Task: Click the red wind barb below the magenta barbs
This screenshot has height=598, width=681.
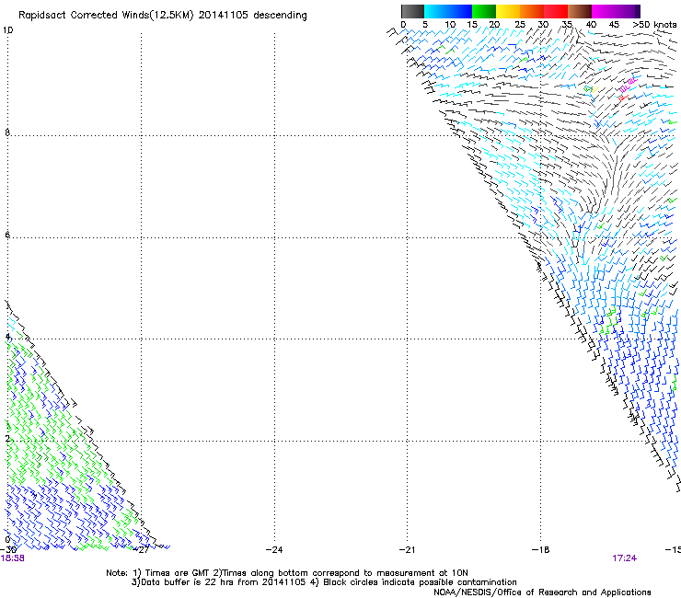Action: pos(622,98)
